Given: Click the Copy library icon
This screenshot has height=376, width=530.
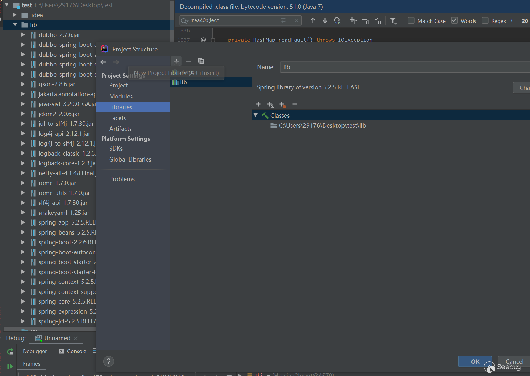Looking at the screenshot, I should (201, 61).
